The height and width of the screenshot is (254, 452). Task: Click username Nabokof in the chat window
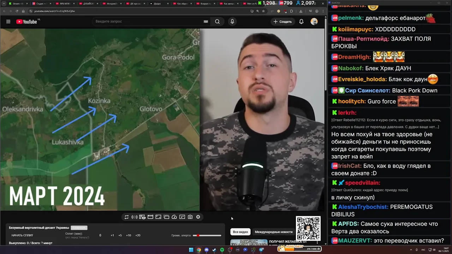coord(350,68)
